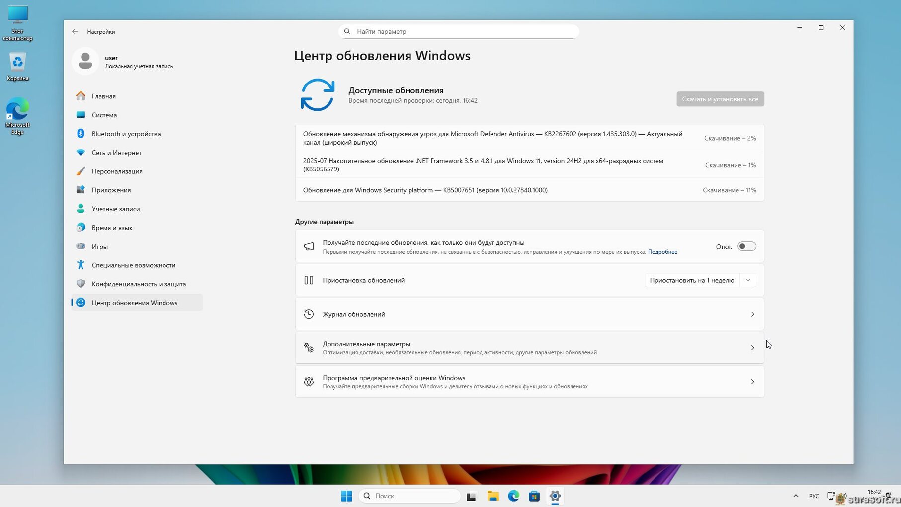Select the Сеть и Интернет Wi-Fi icon
Screen dimensions: 901x507
[x=81, y=153]
